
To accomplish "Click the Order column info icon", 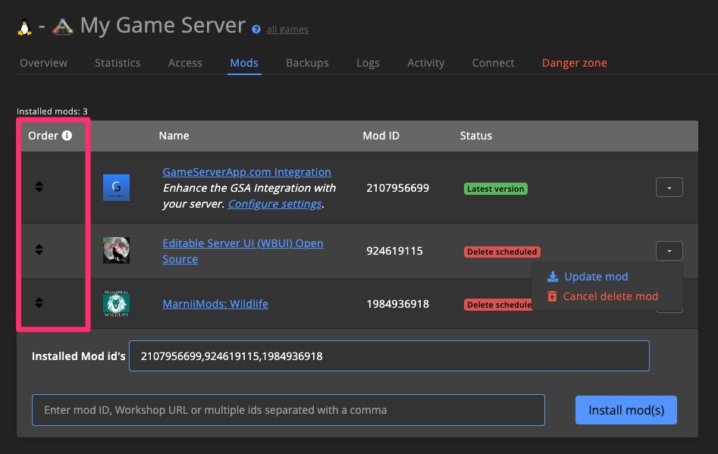I will 66,135.
